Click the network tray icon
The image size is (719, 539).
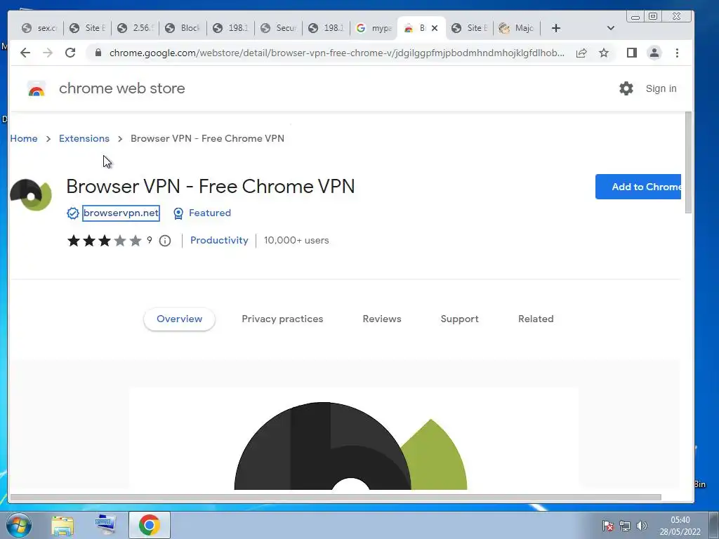(x=624, y=525)
